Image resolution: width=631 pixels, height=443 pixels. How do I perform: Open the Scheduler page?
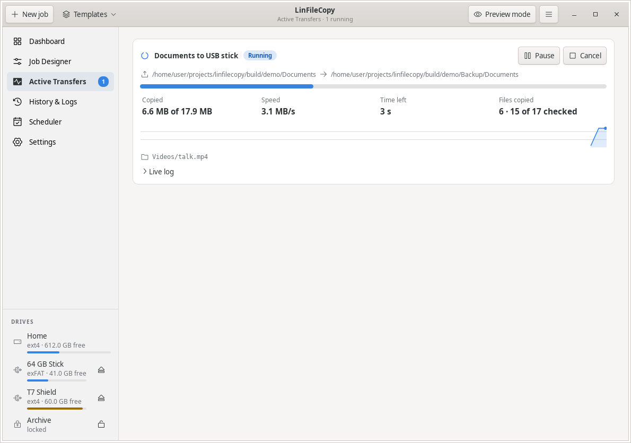pyautogui.click(x=60, y=122)
